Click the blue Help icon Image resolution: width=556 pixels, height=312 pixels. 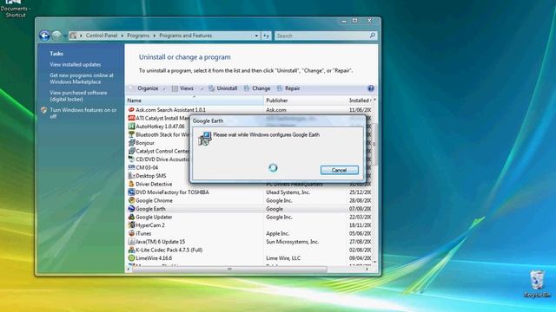click(x=371, y=88)
